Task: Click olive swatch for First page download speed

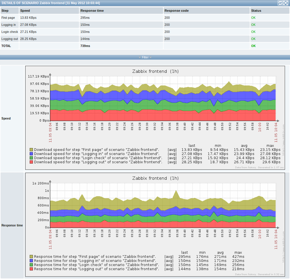Action: [31, 149]
